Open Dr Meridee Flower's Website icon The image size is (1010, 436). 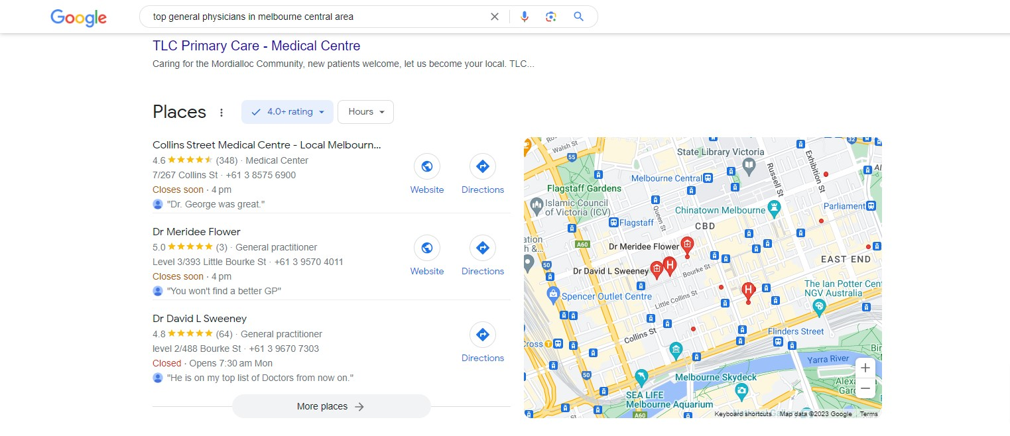[x=427, y=256]
